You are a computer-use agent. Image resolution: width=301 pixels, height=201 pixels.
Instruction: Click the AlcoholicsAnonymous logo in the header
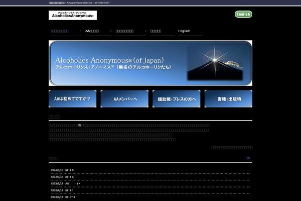click(x=73, y=15)
